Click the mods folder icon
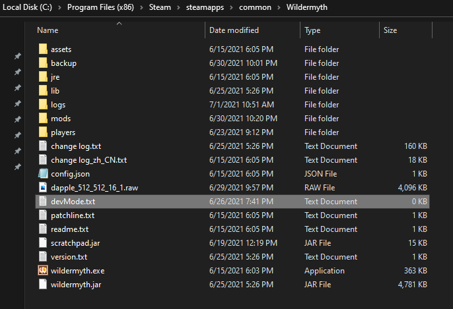This screenshot has height=309, width=453. (44, 119)
